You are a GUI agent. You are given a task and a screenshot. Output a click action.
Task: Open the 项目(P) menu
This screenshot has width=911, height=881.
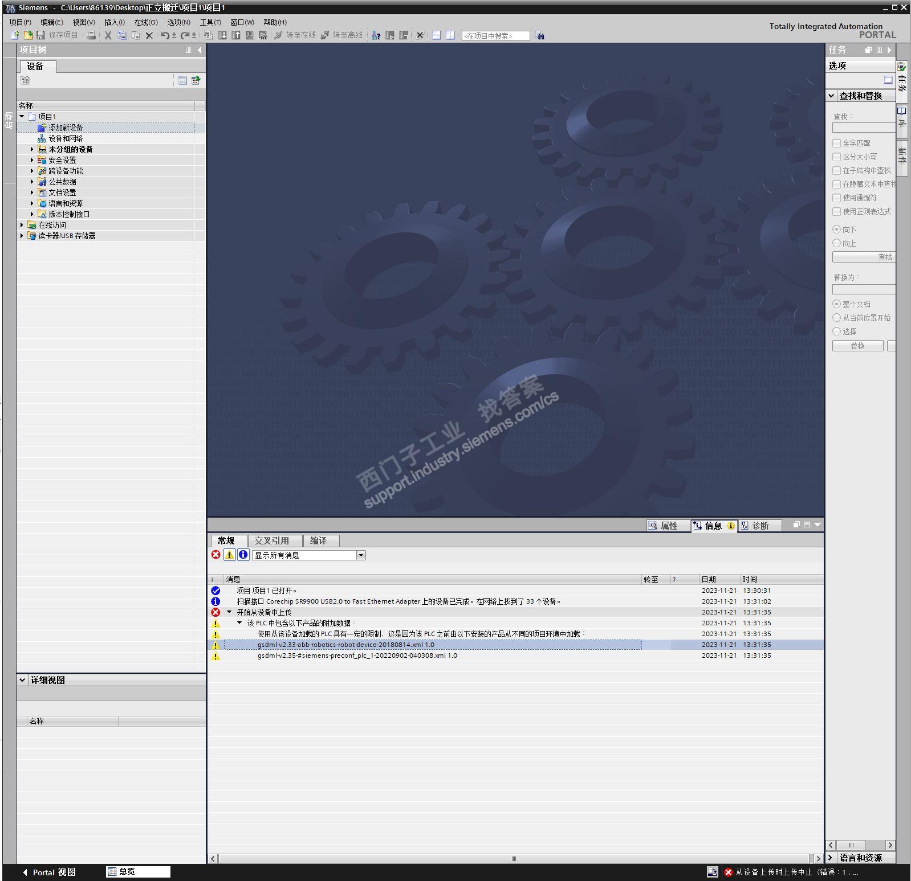pyautogui.click(x=21, y=22)
